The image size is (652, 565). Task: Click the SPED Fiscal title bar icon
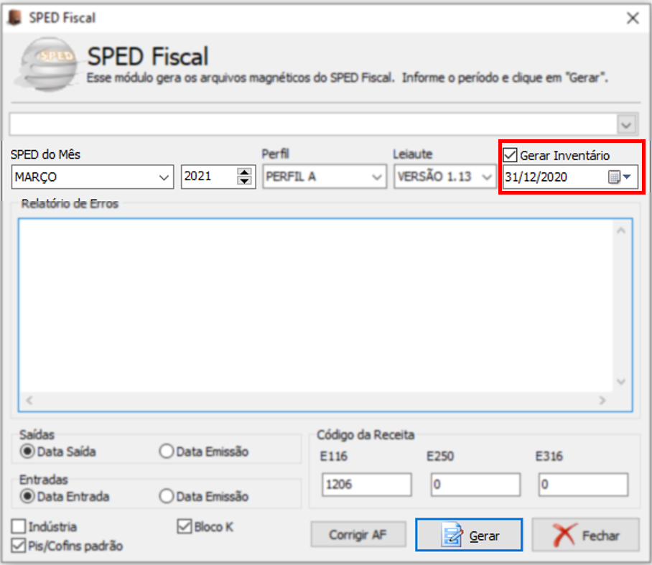14,18
